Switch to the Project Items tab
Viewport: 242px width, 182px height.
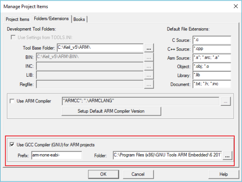[x=18, y=19]
